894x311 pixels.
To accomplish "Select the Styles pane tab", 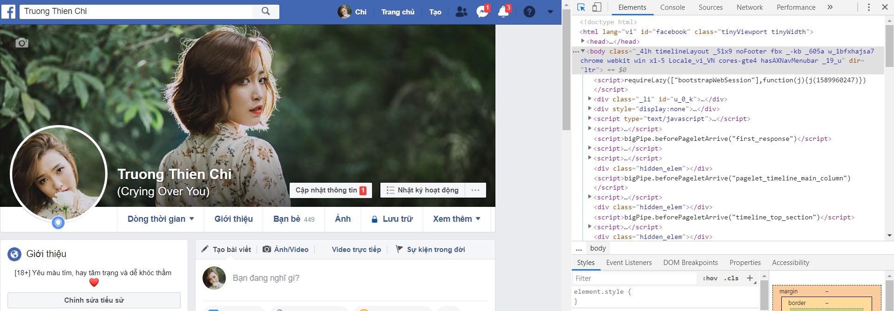I will [x=586, y=263].
